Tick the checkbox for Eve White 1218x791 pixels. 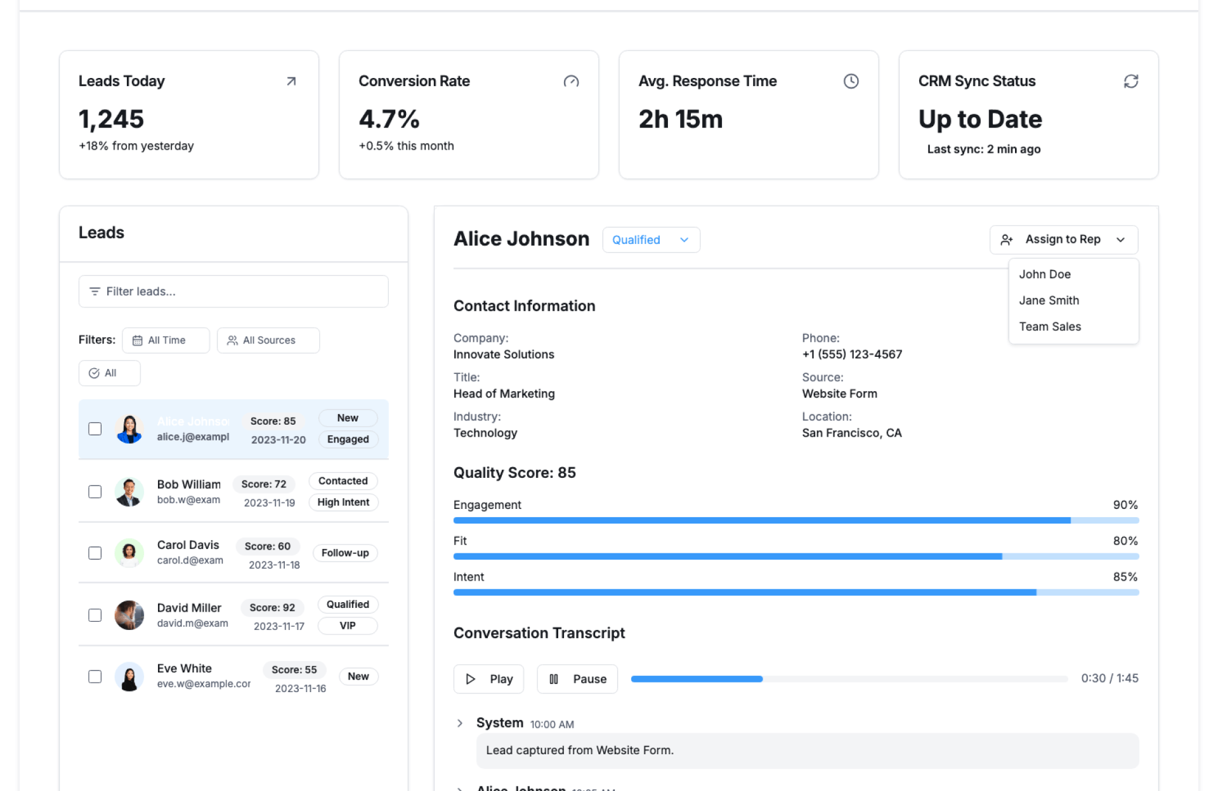pos(95,677)
